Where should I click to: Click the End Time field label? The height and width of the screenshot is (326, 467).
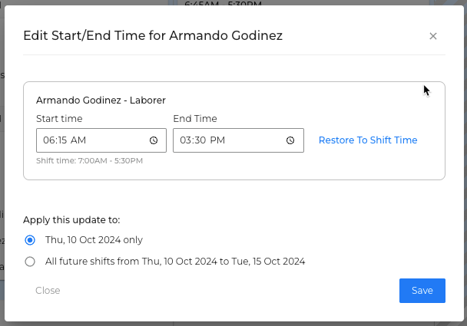(x=195, y=119)
